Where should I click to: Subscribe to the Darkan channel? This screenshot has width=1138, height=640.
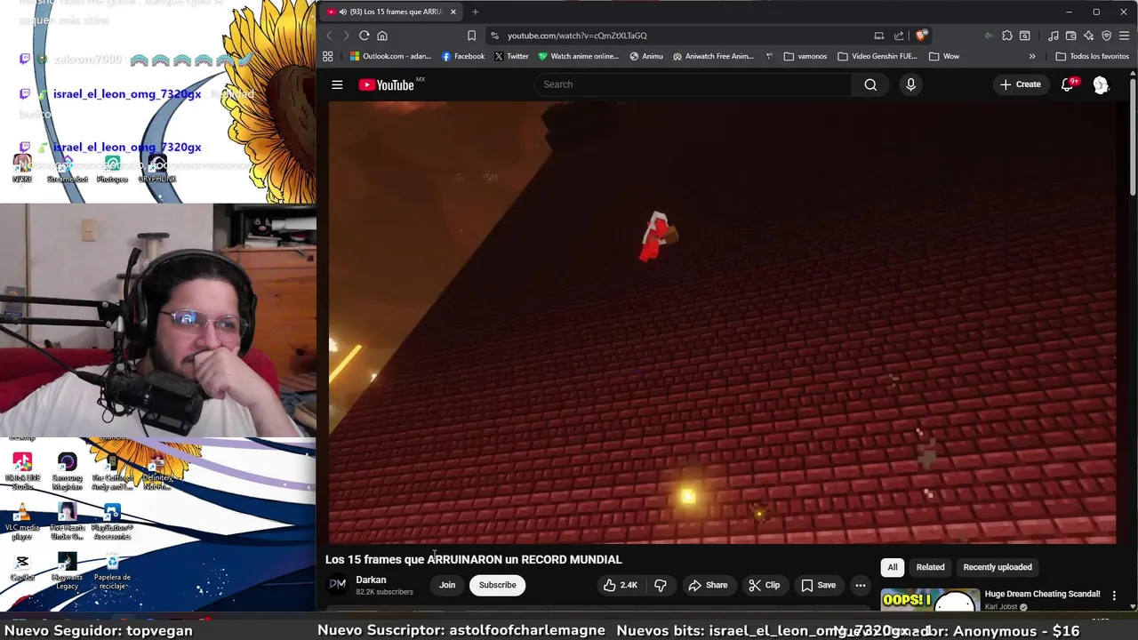tap(497, 585)
